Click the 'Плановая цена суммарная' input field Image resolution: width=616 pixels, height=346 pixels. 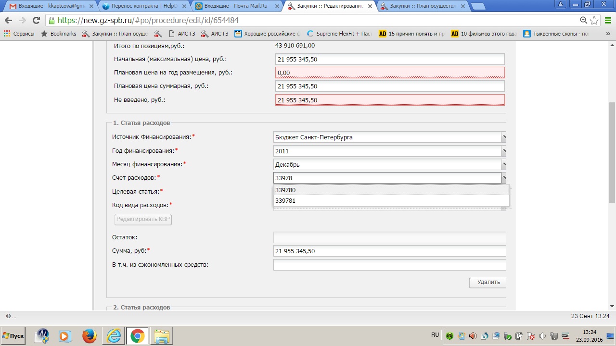[x=390, y=86]
